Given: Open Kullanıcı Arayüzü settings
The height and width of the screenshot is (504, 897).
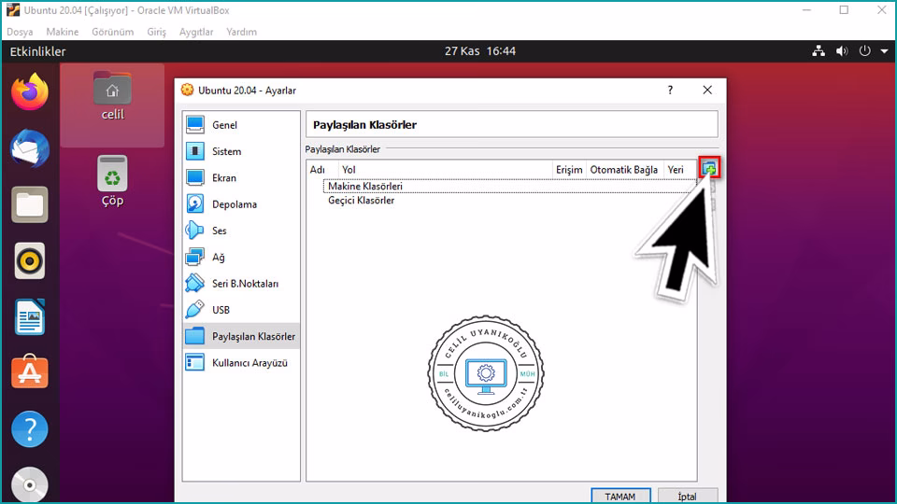Looking at the screenshot, I should [250, 363].
